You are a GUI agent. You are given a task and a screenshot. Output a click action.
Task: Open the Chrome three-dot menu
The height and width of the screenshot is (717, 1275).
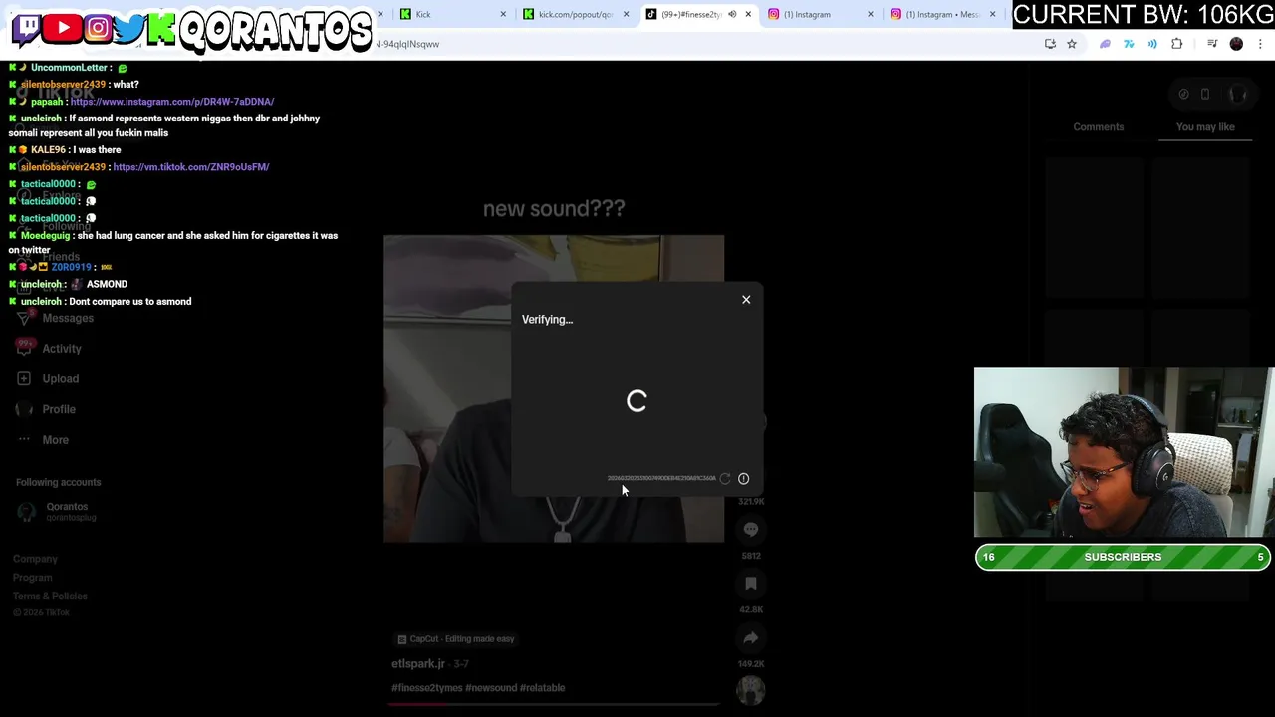1261,44
